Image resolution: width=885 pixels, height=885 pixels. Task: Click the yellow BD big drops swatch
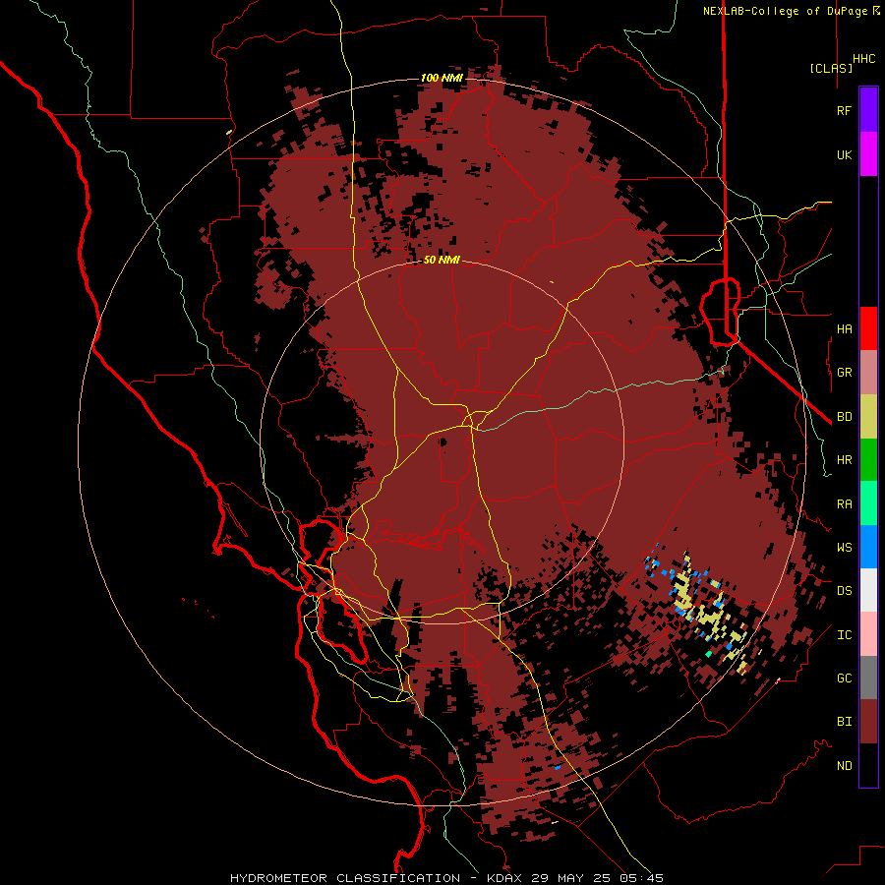868,417
